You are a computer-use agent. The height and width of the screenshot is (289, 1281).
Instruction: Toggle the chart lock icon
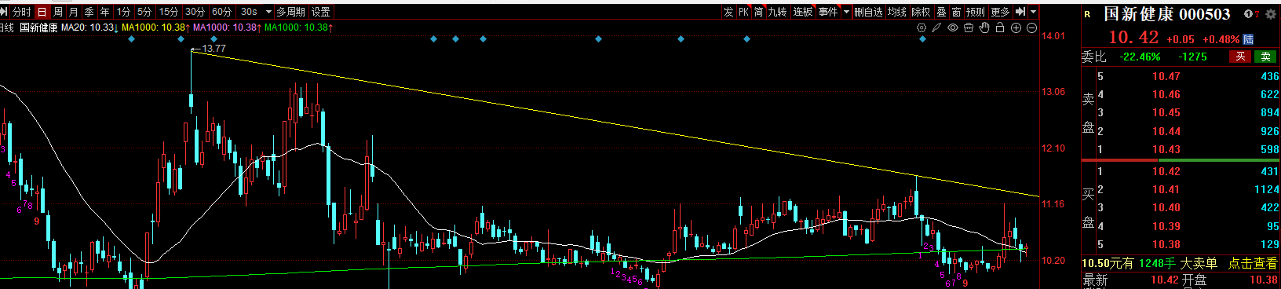coord(1000,27)
